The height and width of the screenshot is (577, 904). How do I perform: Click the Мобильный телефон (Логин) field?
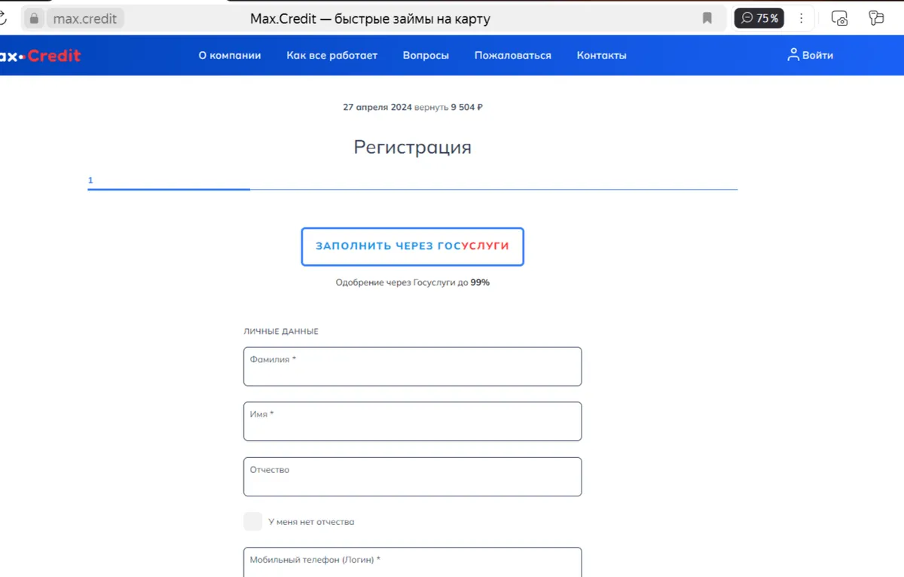click(412, 562)
